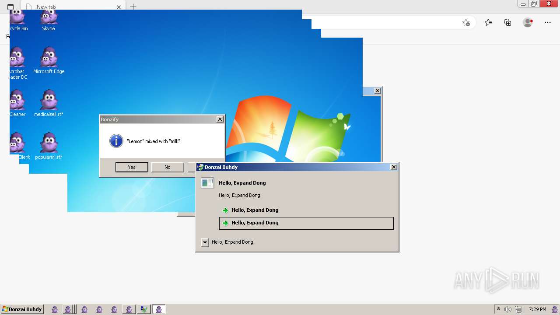Click the 7:29 PM taskbar clock
This screenshot has width=560, height=315.
tap(537, 309)
